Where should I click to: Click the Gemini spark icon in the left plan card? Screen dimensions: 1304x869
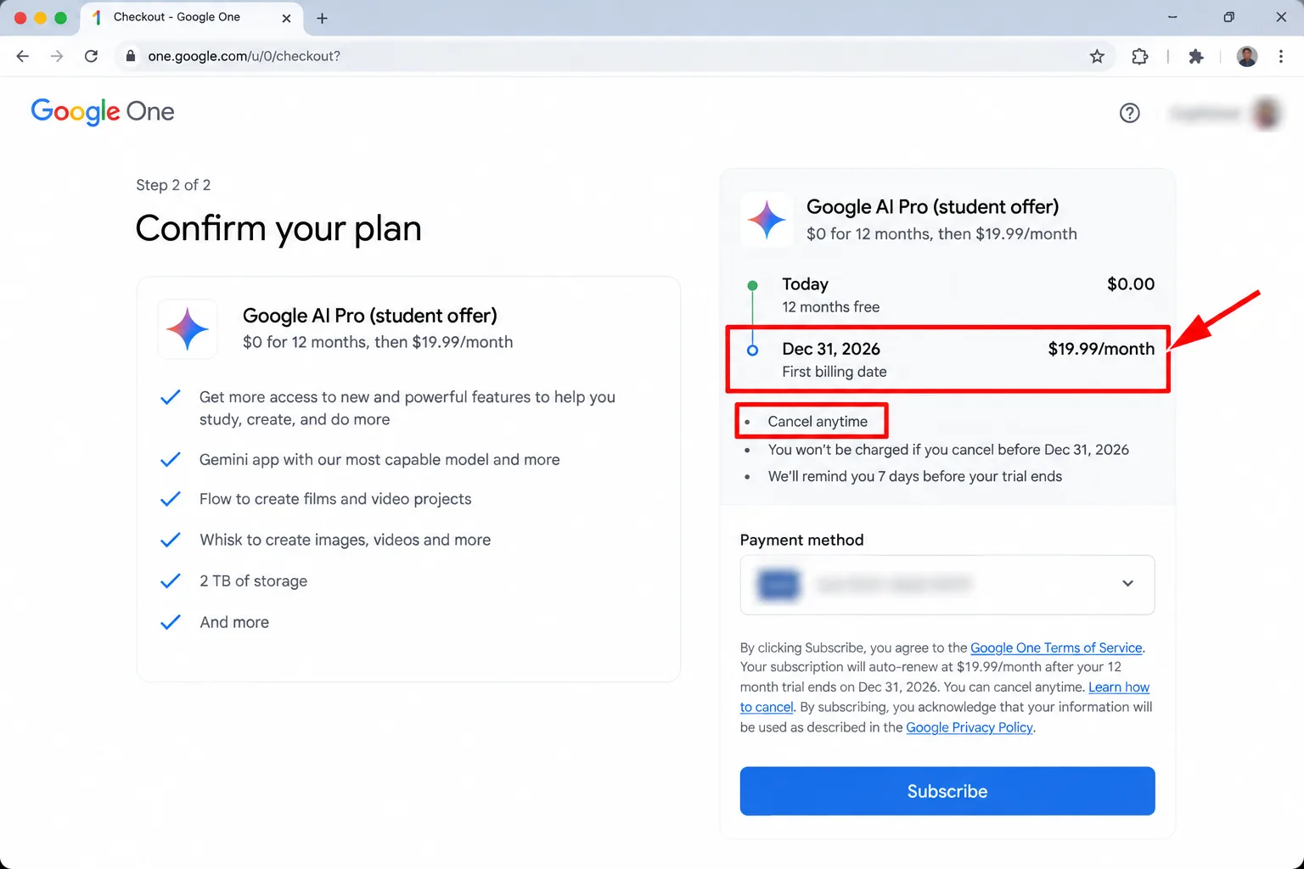tap(188, 329)
